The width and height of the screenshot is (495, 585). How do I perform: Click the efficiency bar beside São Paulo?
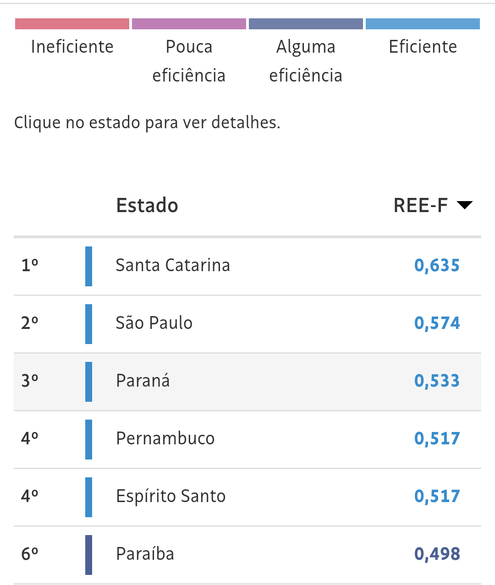tap(88, 323)
